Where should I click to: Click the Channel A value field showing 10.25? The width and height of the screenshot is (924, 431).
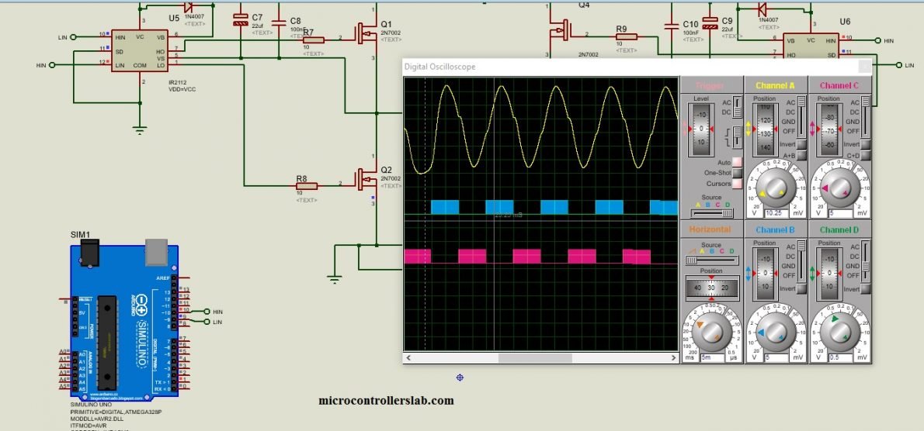point(775,212)
